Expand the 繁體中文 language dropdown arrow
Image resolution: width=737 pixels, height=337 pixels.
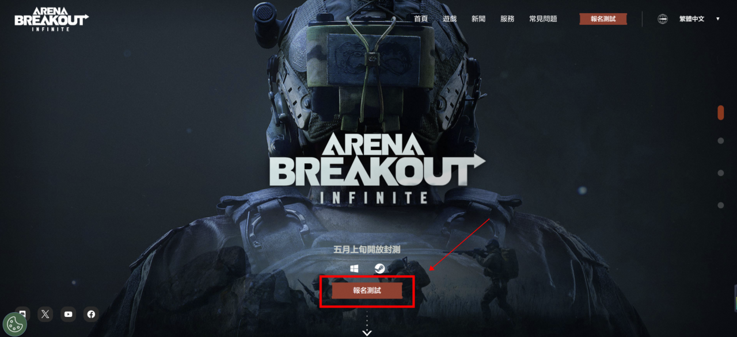(717, 19)
